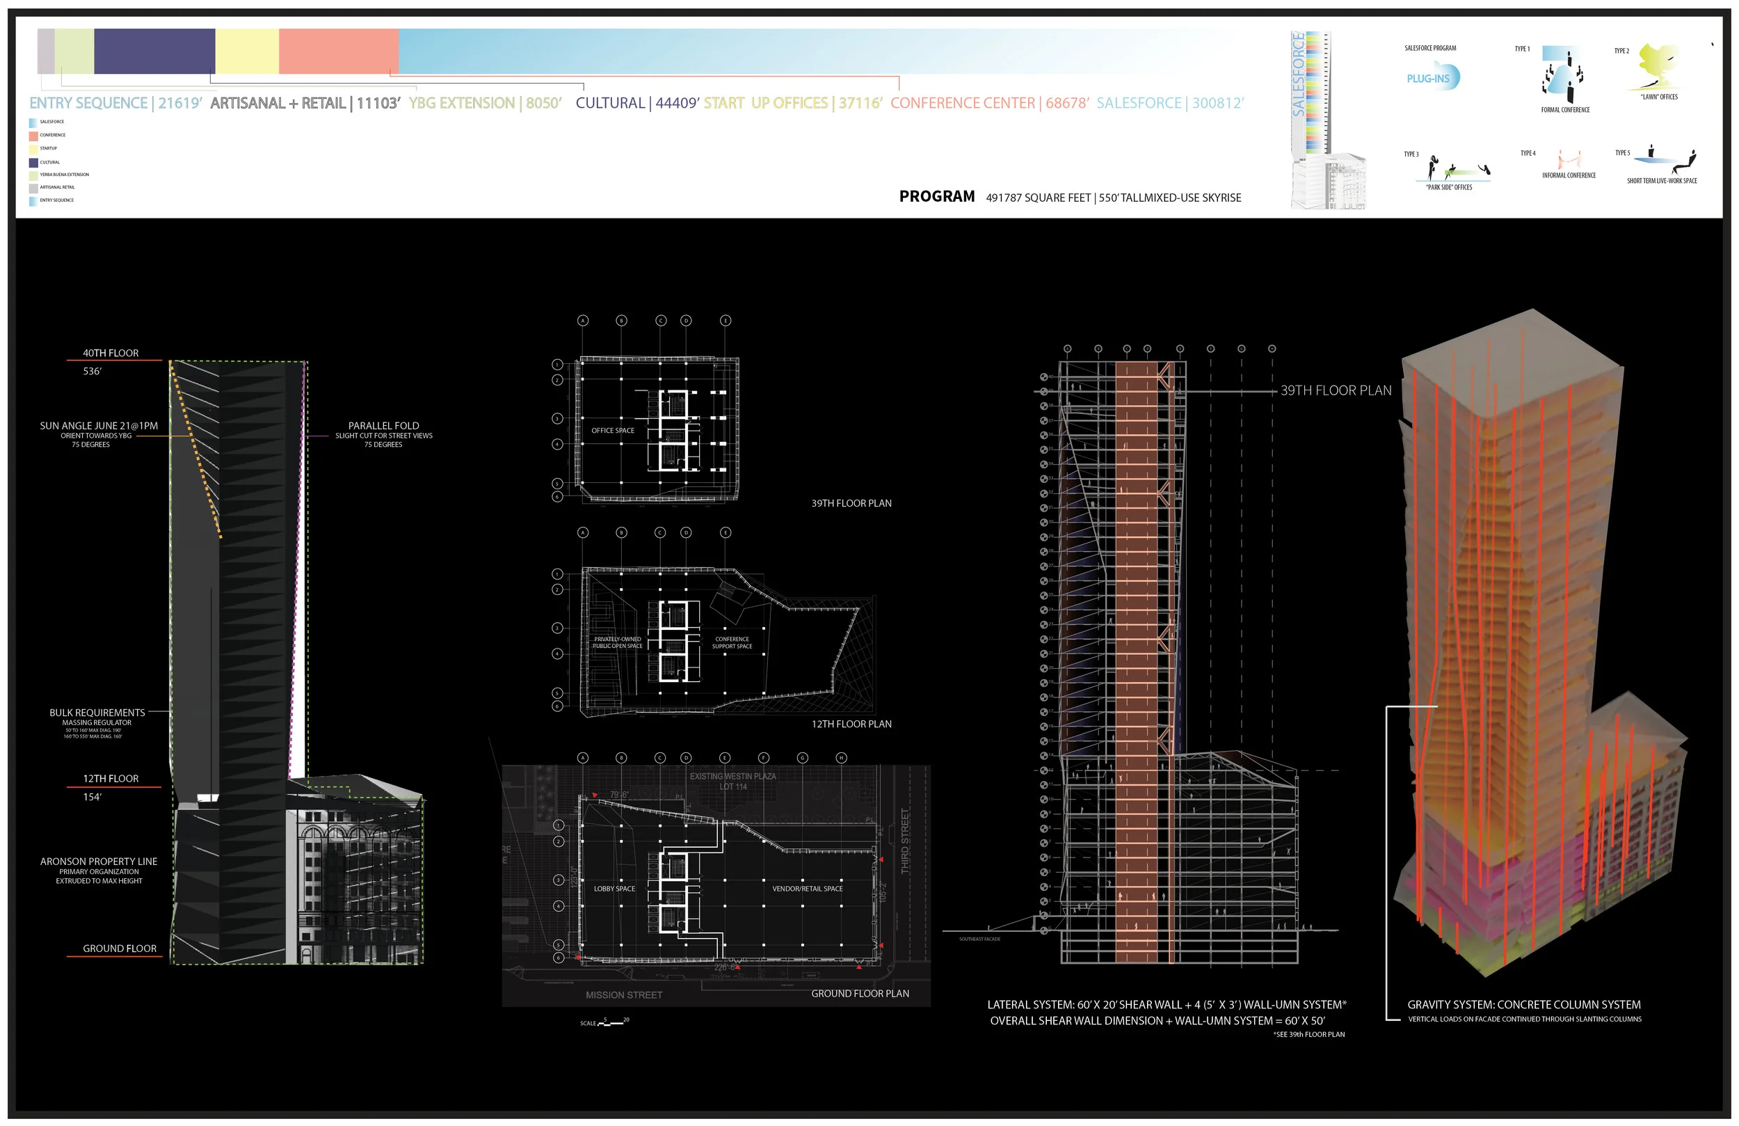Click the dark purple Cultural bar segment
The width and height of the screenshot is (1739, 1126).
coord(154,50)
